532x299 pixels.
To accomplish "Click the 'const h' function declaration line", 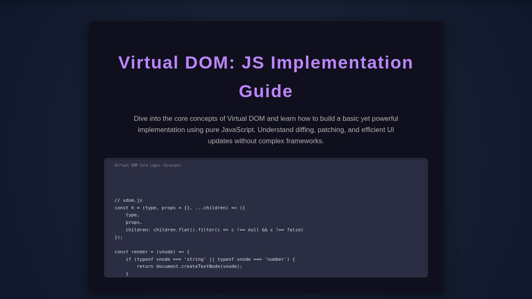I will point(180,208).
